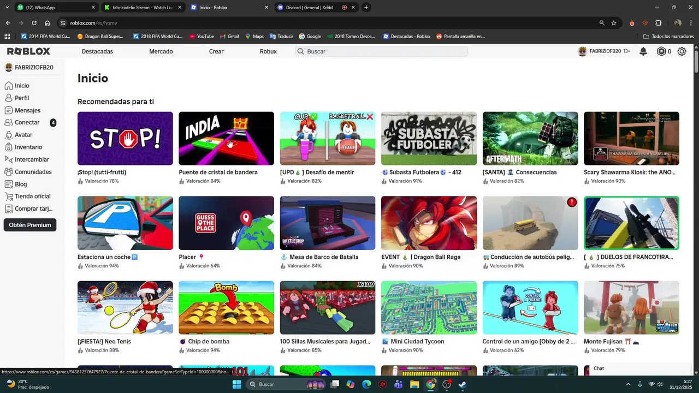Click the search magnifier icon in Roblox search bar
The height and width of the screenshot is (393, 699).
click(x=300, y=51)
